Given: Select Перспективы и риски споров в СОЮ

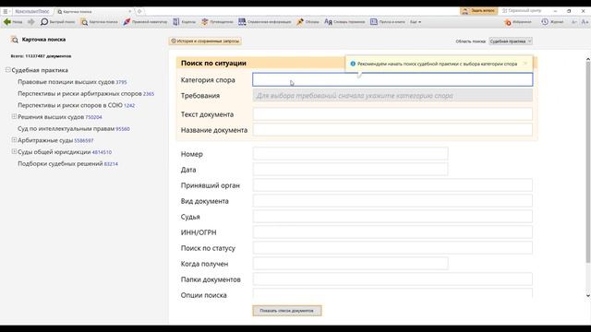Looking at the screenshot, I should coord(70,105).
